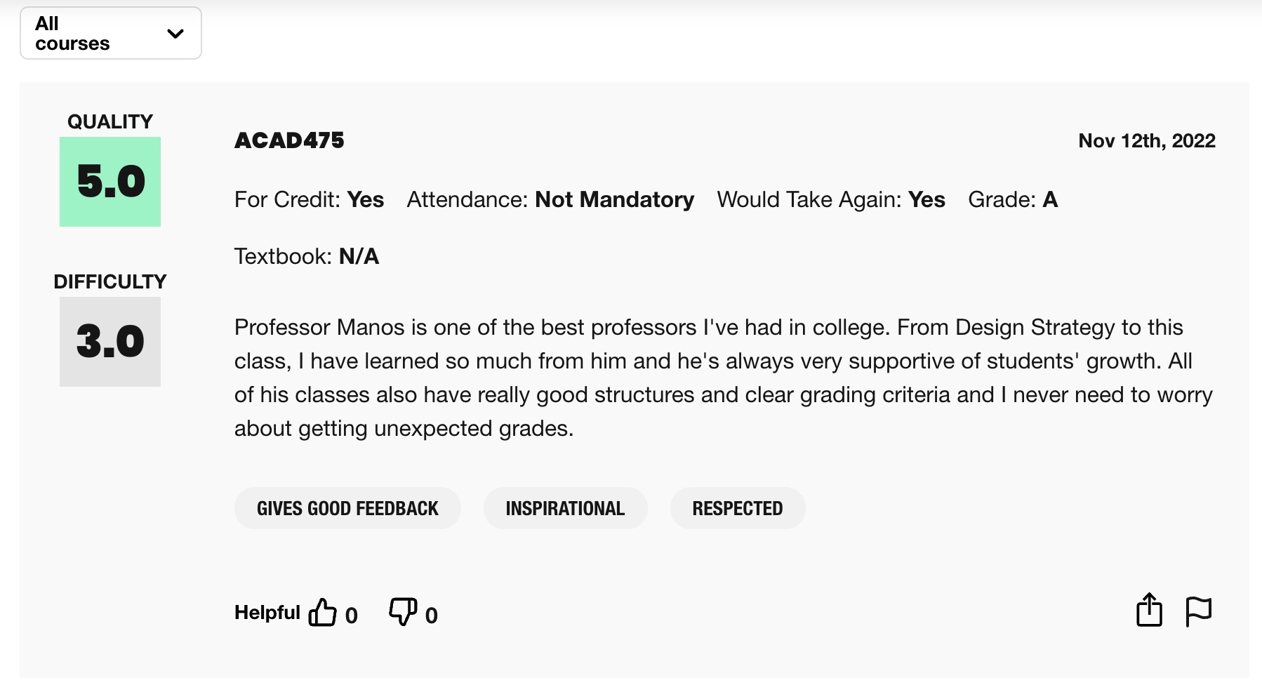
Task: Click the Helpful text label
Action: click(x=267, y=611)
